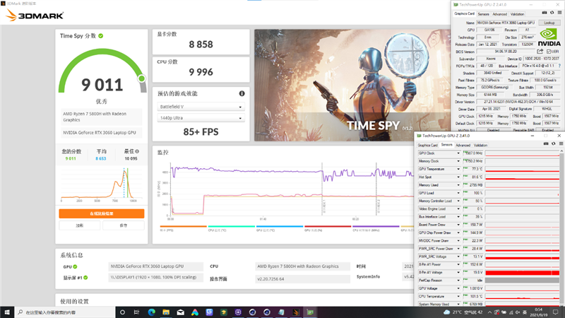
Task: Open the hamburger menu in rear GPU-Z window
Action: tap(559, 13)
